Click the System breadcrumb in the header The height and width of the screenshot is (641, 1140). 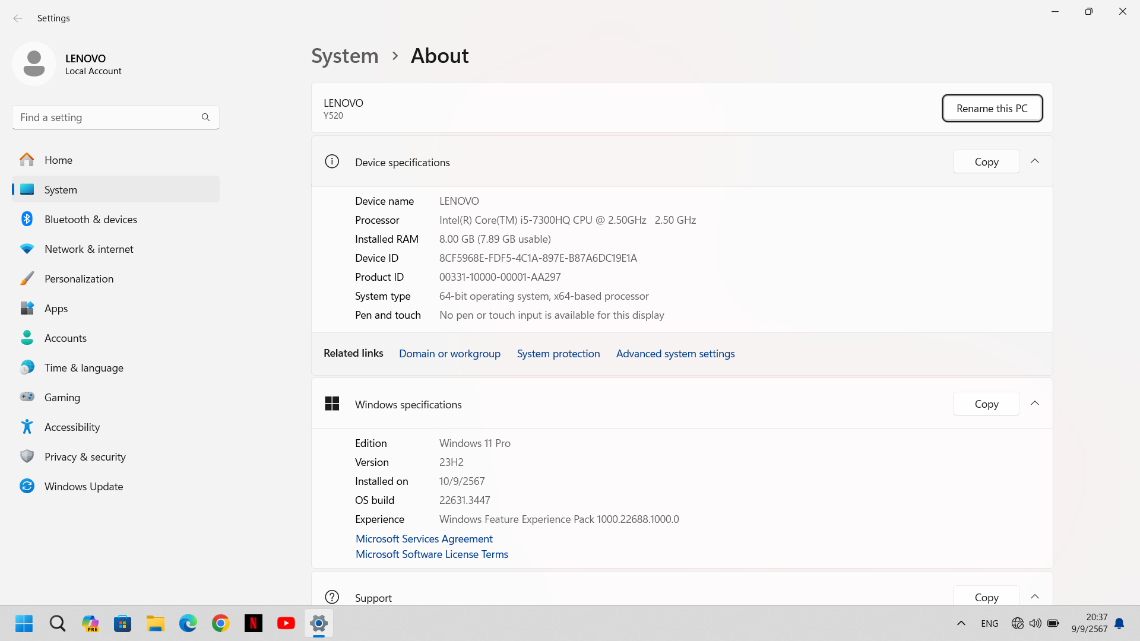coord(345,56)
